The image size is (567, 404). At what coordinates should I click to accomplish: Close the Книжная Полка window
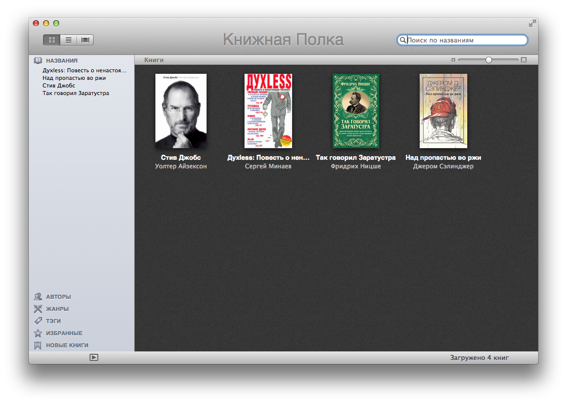[36, 23]
